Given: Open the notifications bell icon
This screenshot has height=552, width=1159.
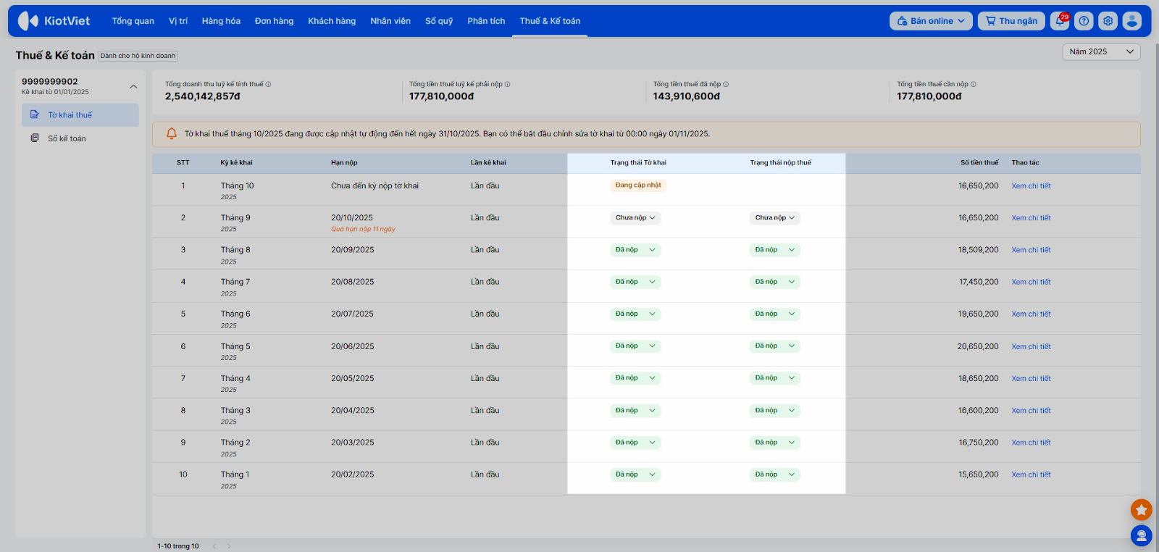Looking at the screenshot, I should tap(1060, 21).
